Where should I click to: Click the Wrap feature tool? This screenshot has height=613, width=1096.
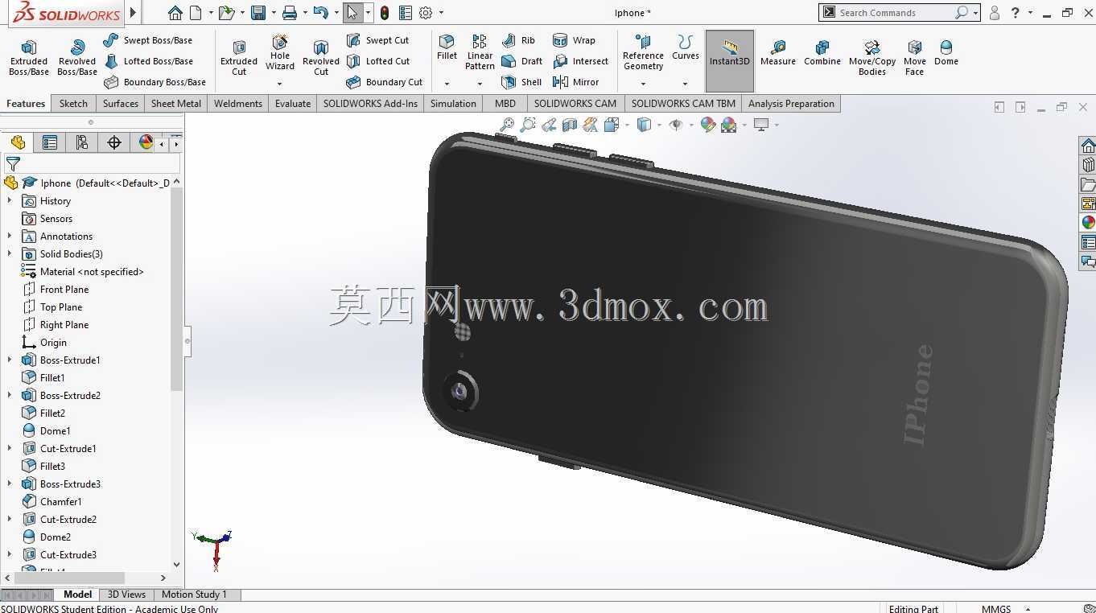[574, 40]
